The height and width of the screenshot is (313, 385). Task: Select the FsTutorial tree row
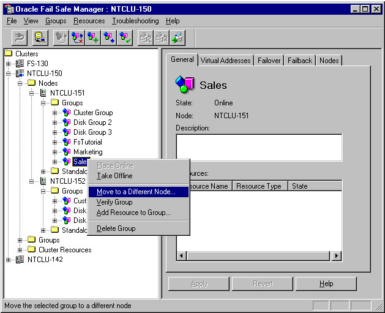tap(88, 142)
